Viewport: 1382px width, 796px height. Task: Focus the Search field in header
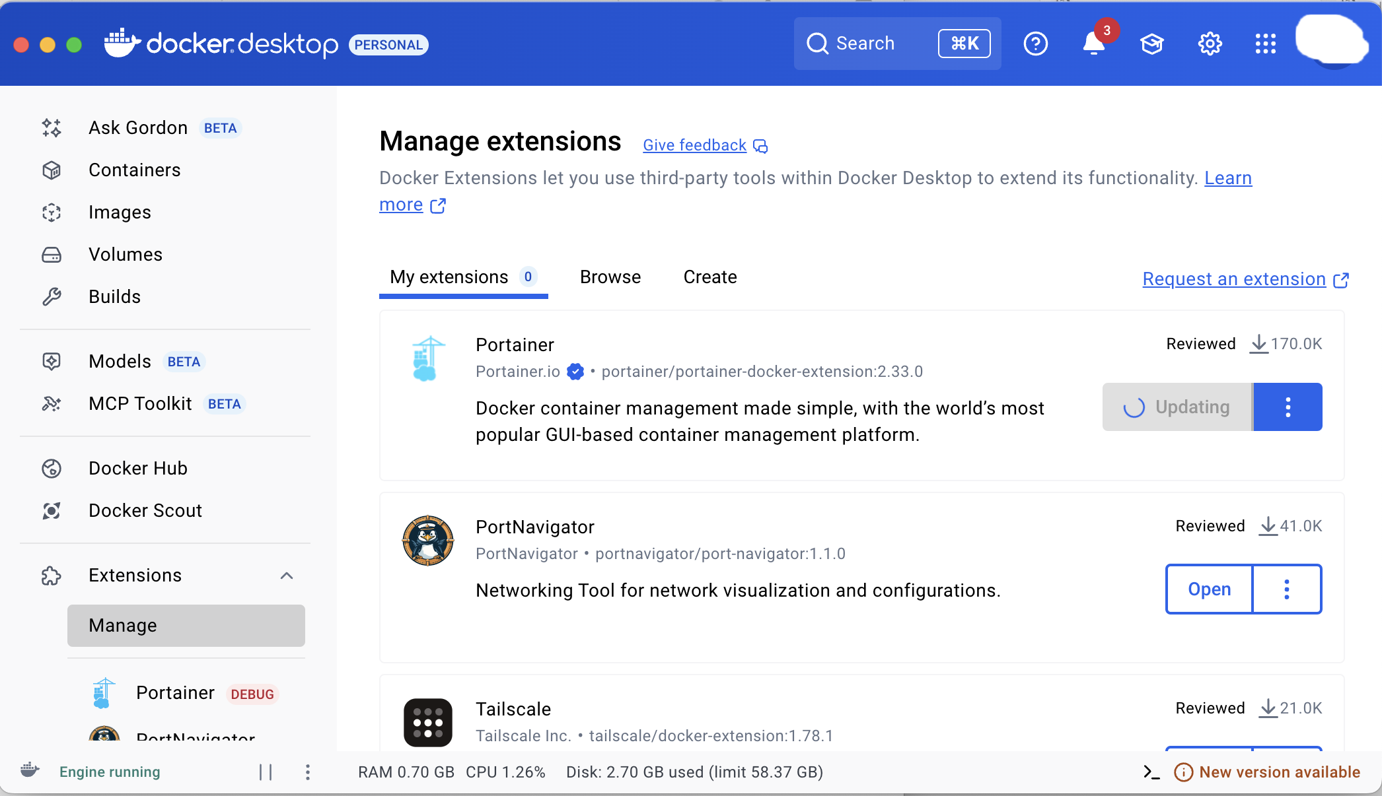[x=897, y=44]
